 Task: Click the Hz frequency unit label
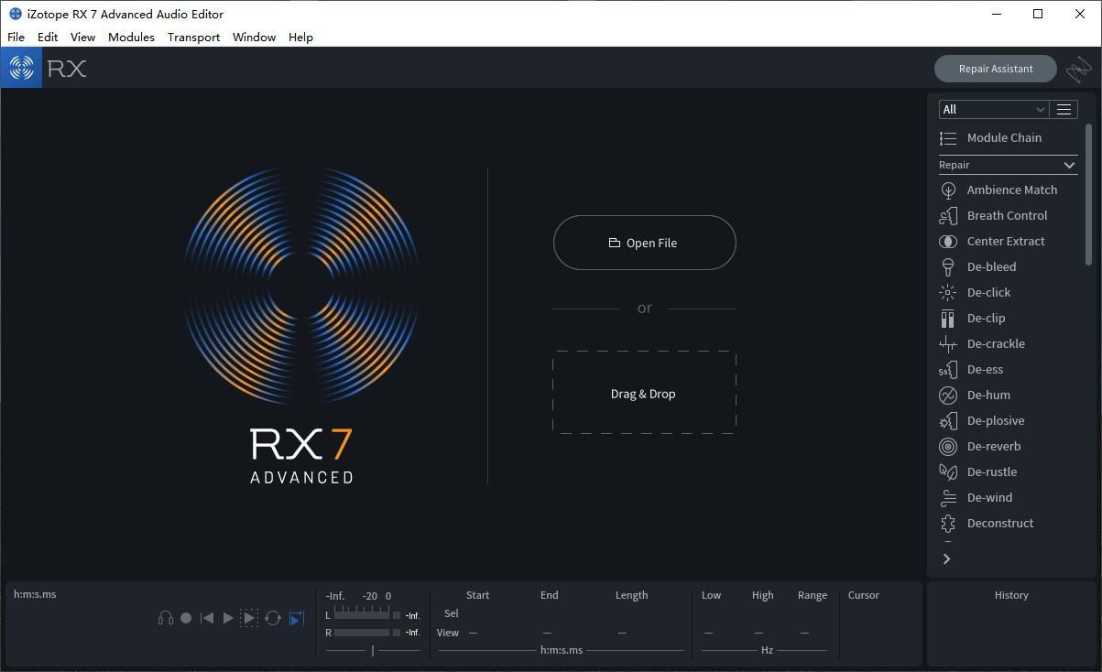767,650
